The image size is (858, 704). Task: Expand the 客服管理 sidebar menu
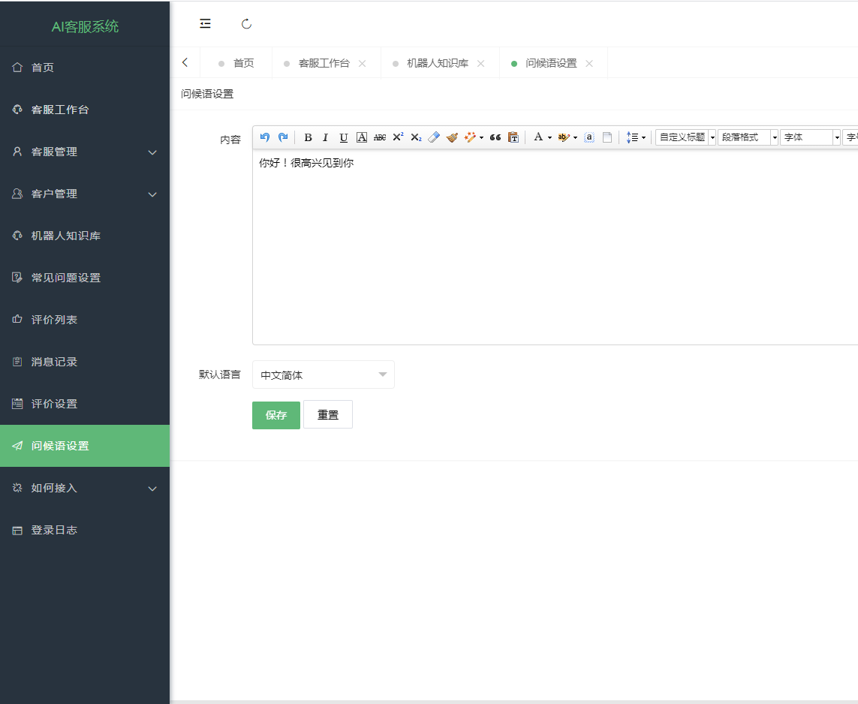click(85, 152)
